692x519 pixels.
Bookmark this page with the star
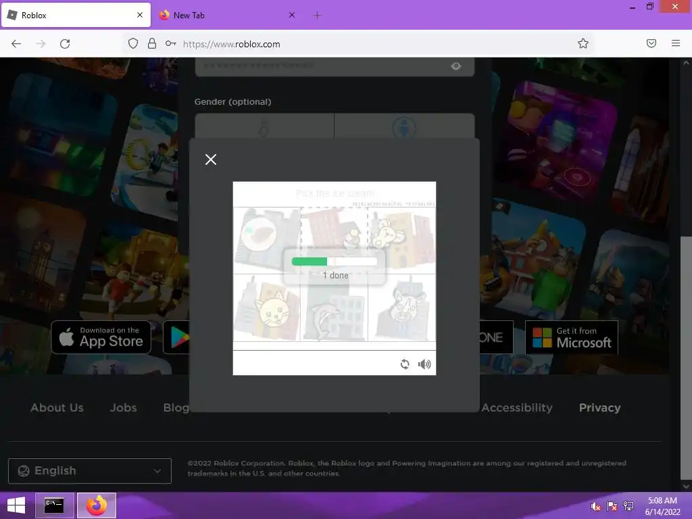click(583, 43)
